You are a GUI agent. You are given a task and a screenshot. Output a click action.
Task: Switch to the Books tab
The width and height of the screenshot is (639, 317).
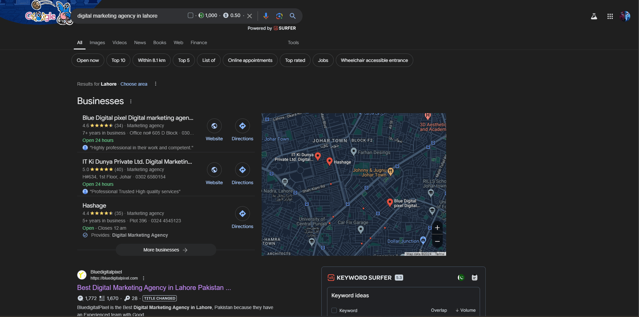coord(159,43)
